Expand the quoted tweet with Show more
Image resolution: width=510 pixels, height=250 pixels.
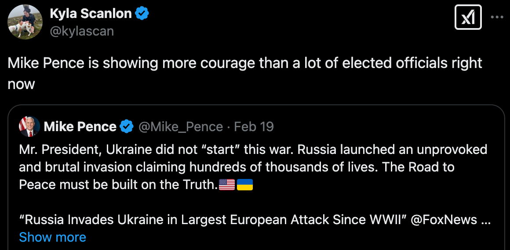[53, 237]
